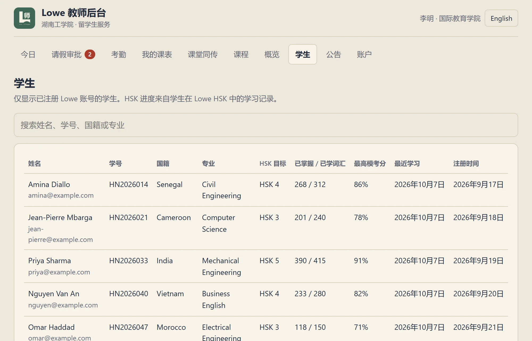Image resolution: width=532 pixels, height=341 pixels.
Task: Click the 最高模考分 column header
Action: coord(370,164)
